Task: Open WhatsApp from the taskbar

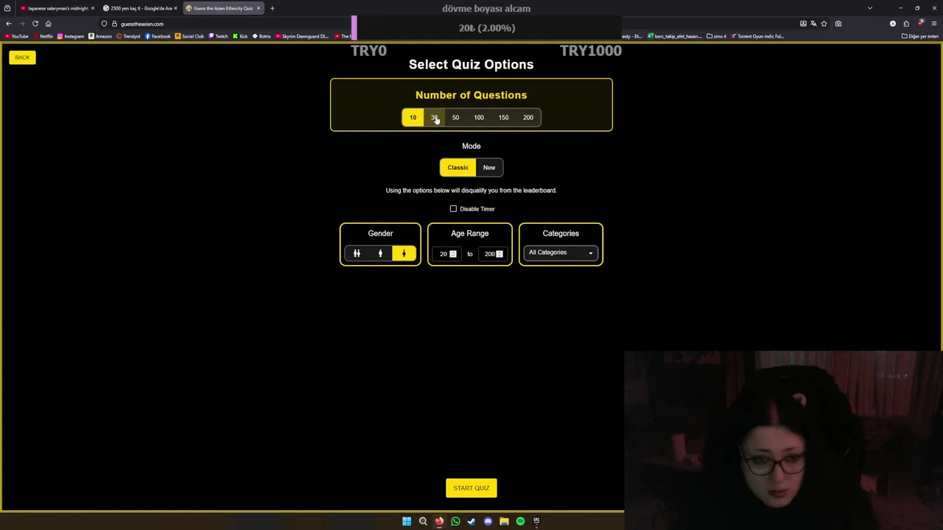Action: (x=455, y=521)
